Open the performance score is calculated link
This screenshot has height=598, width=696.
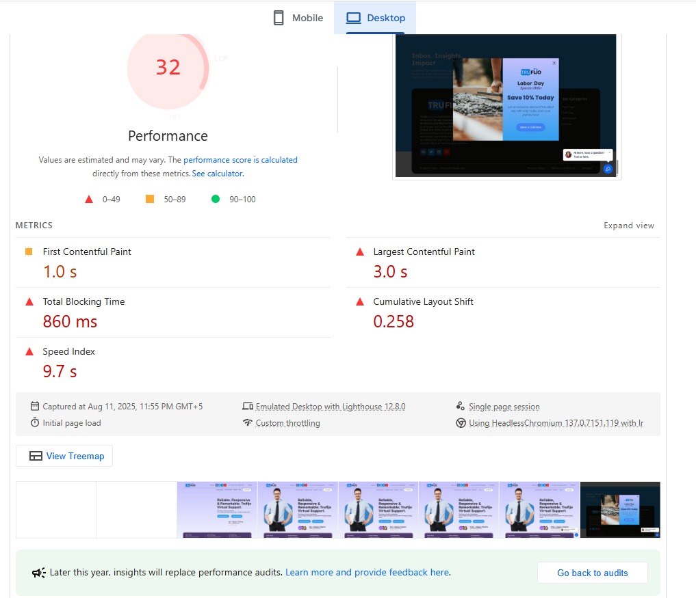240,160
